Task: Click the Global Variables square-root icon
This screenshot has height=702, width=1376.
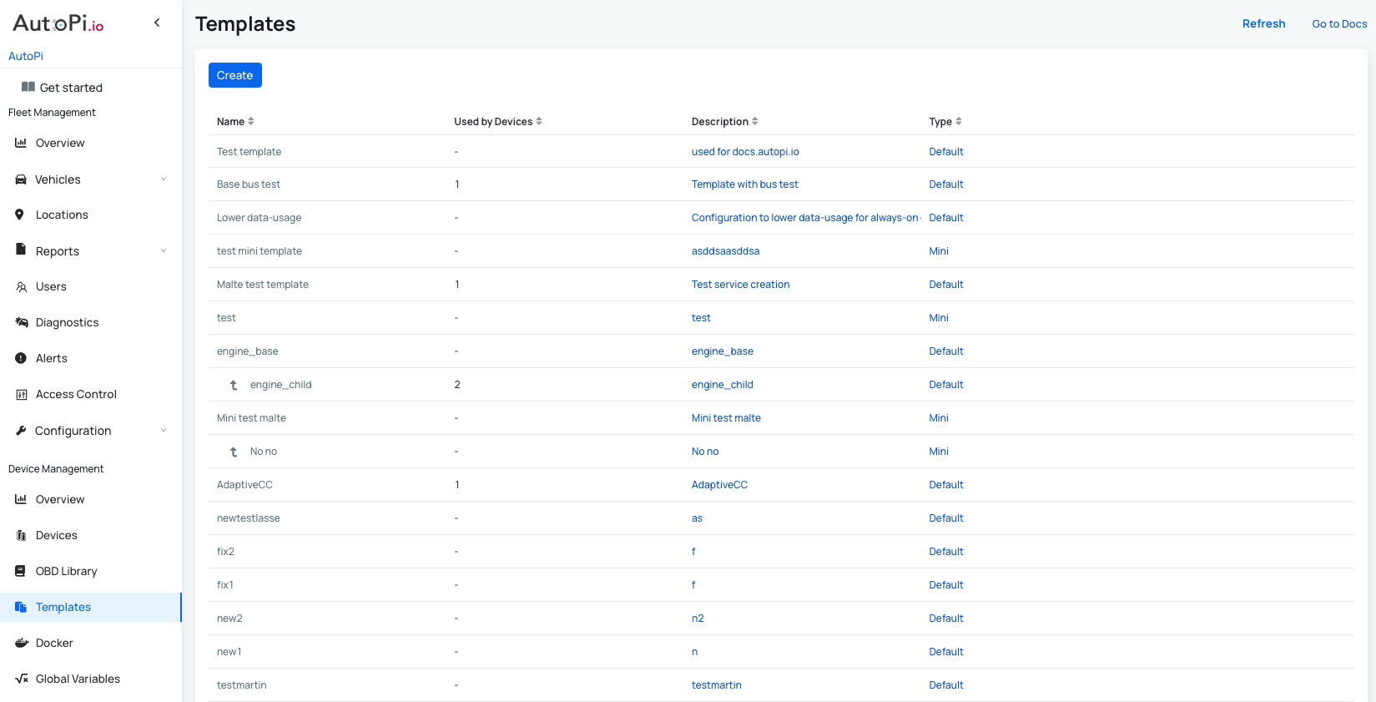Action: click(x=22, y=679)
